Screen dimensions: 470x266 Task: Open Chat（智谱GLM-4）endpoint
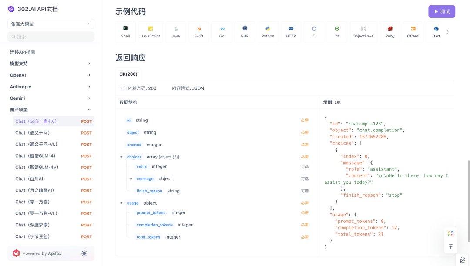pos(54,156)
